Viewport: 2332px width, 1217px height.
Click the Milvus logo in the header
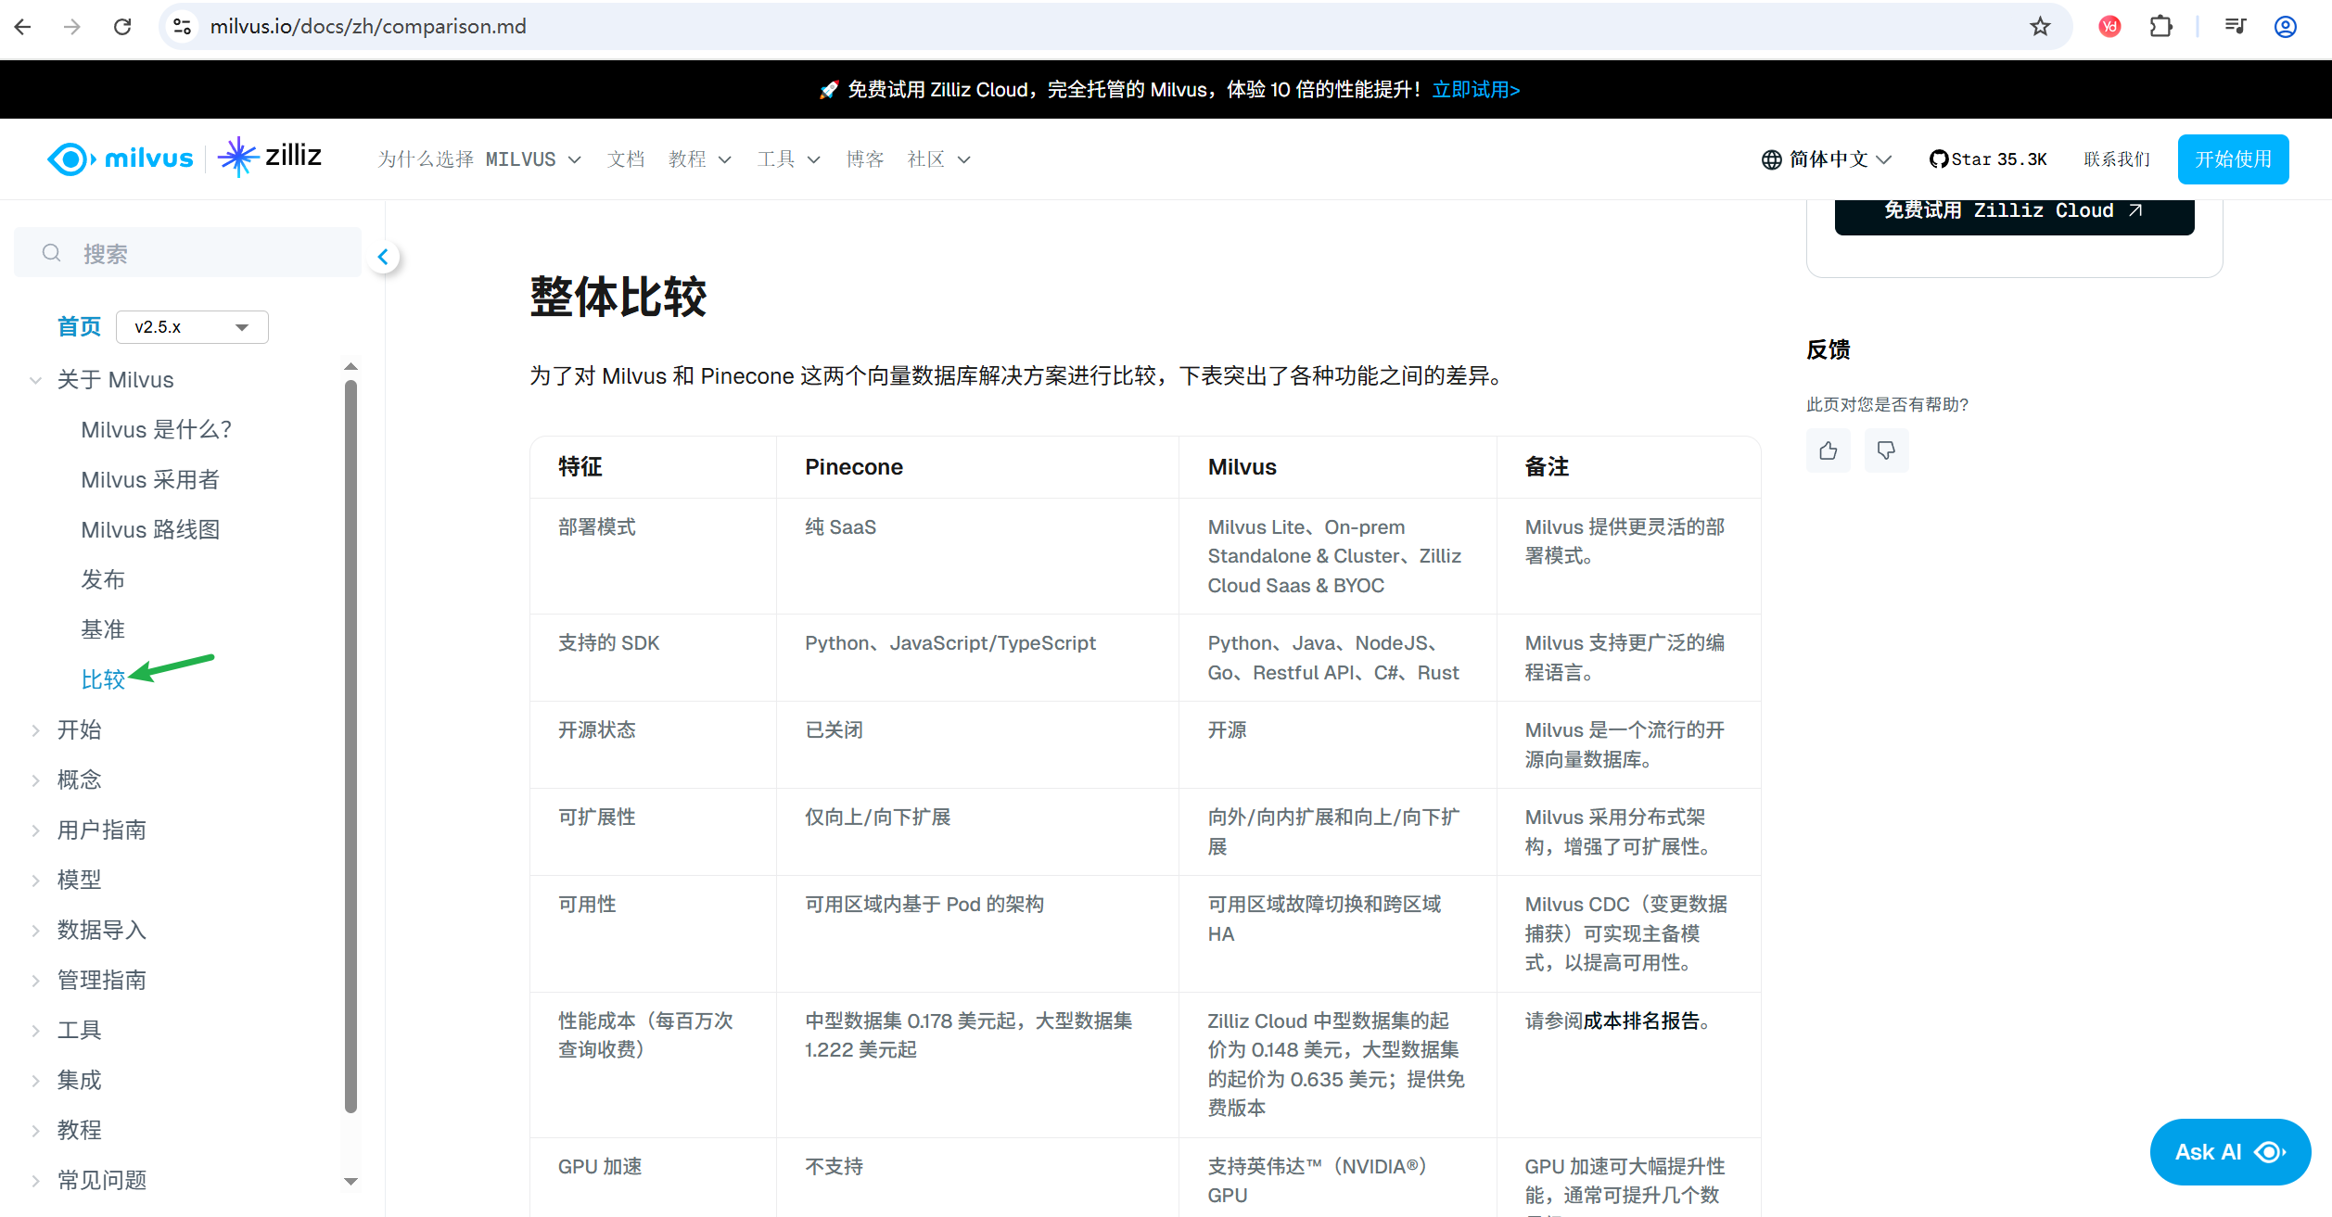(121, 158)
